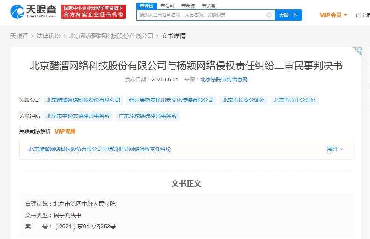Open the 百宝箱 menu item

click(363, 15)
